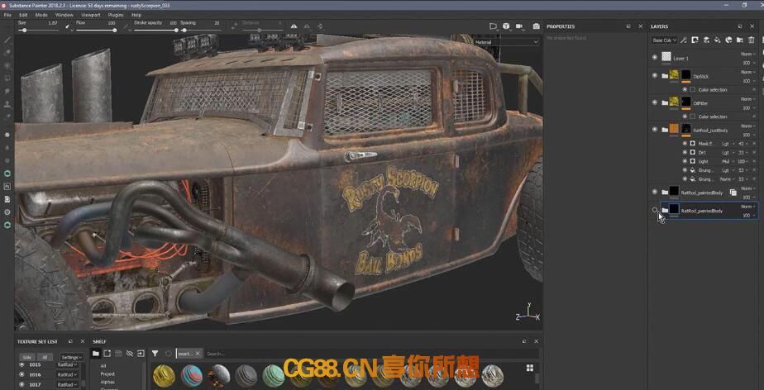Click the Shelf import resource icon

(x=141, y=354)
